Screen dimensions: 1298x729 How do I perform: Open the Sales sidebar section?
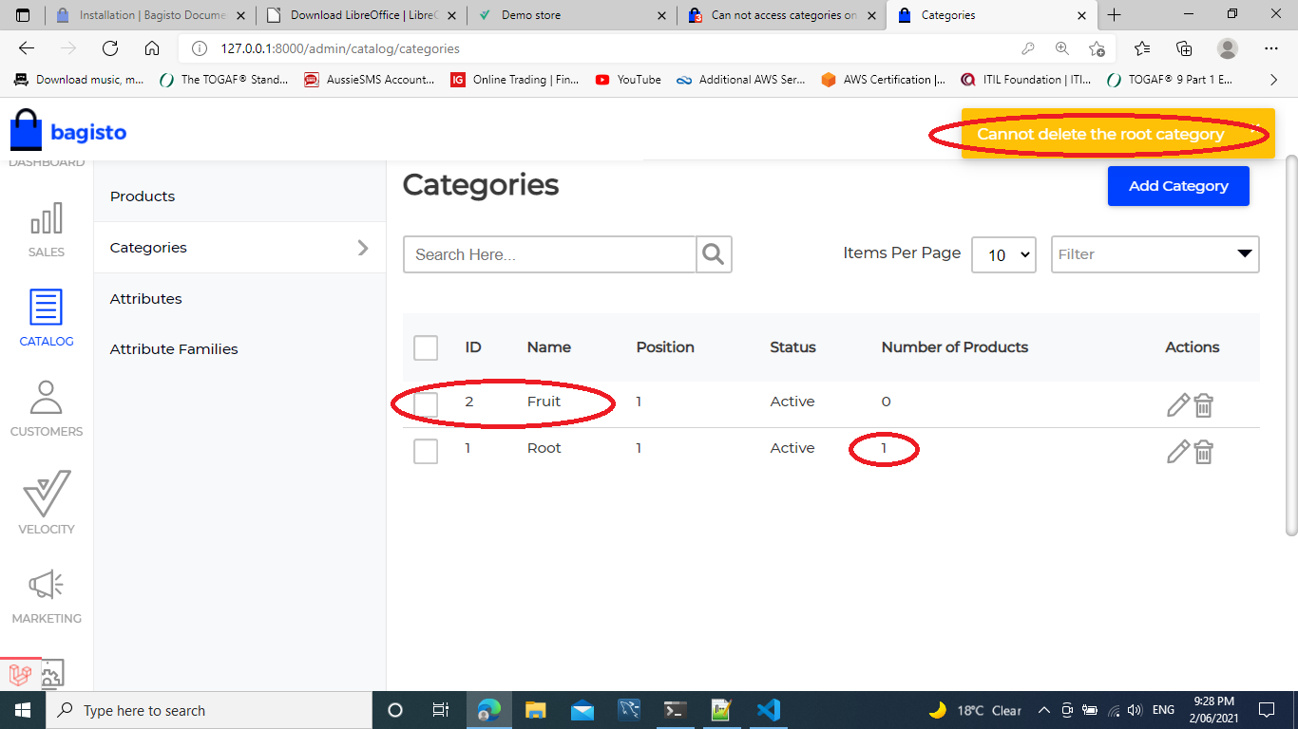(x=47, y=230)
